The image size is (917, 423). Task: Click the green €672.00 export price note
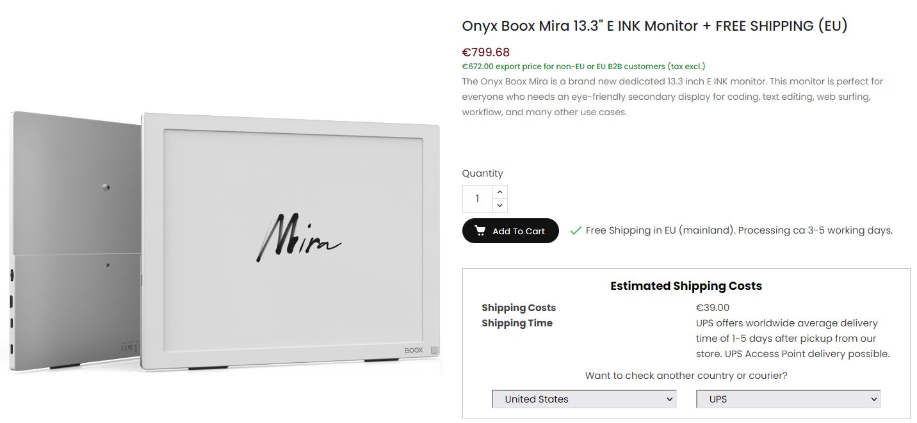click(x=583, y=67)
